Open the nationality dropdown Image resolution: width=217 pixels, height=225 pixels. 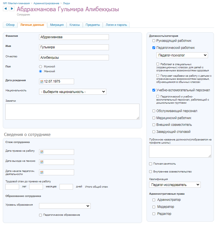pyautogui.click(x=73, y=92)
